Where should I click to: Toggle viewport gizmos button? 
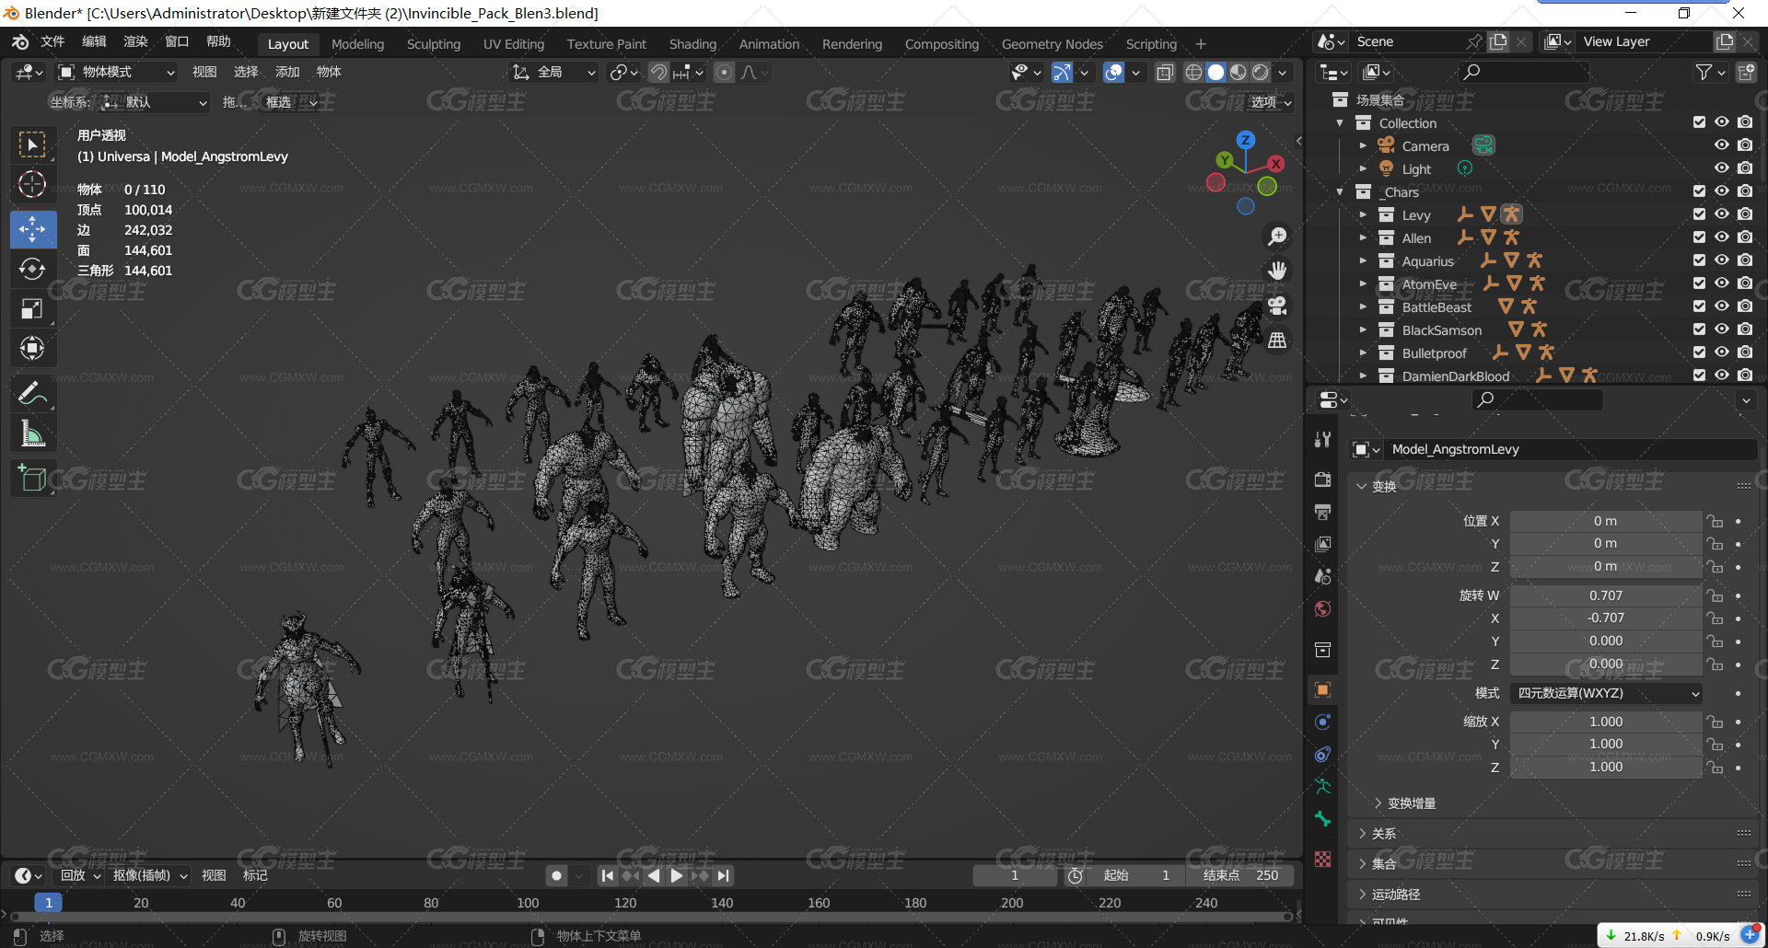click(1062, 72)
